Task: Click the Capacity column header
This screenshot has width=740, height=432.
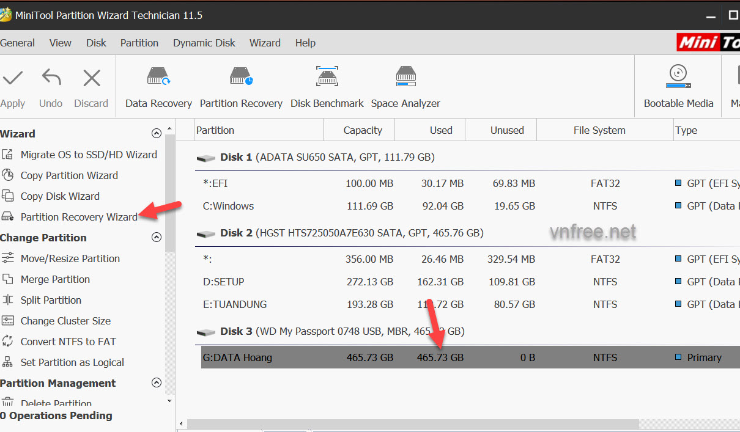Action: tap(362, 130)
